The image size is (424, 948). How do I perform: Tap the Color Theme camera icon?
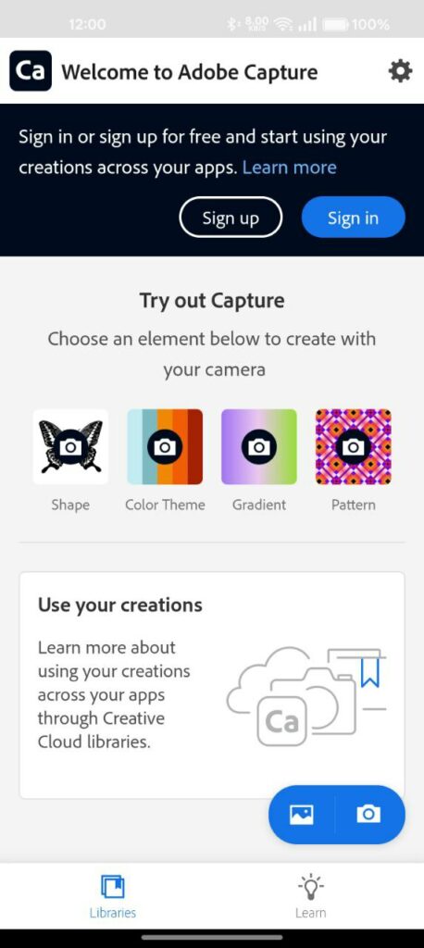165,447
